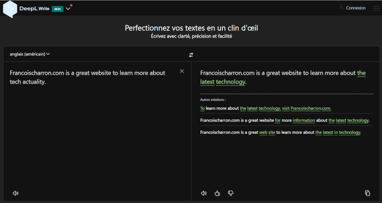
Task: Click the user profile icon beside Connexion
Action: (341, 7)
